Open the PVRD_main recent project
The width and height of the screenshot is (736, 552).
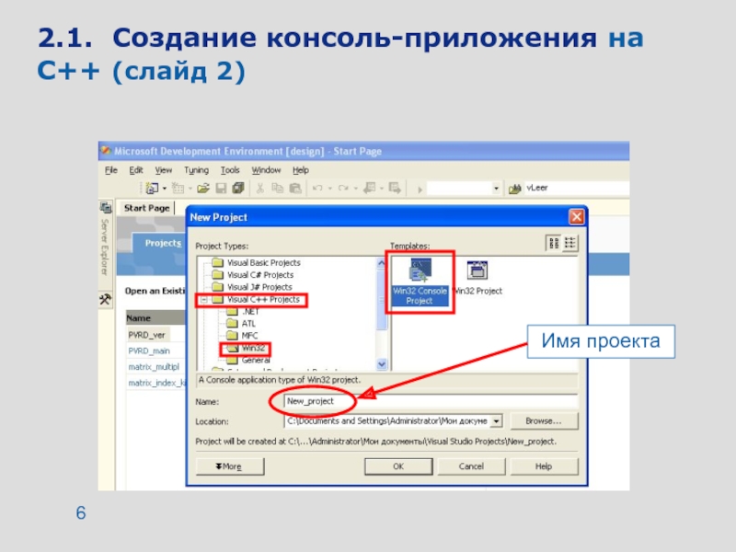point(149,351)
